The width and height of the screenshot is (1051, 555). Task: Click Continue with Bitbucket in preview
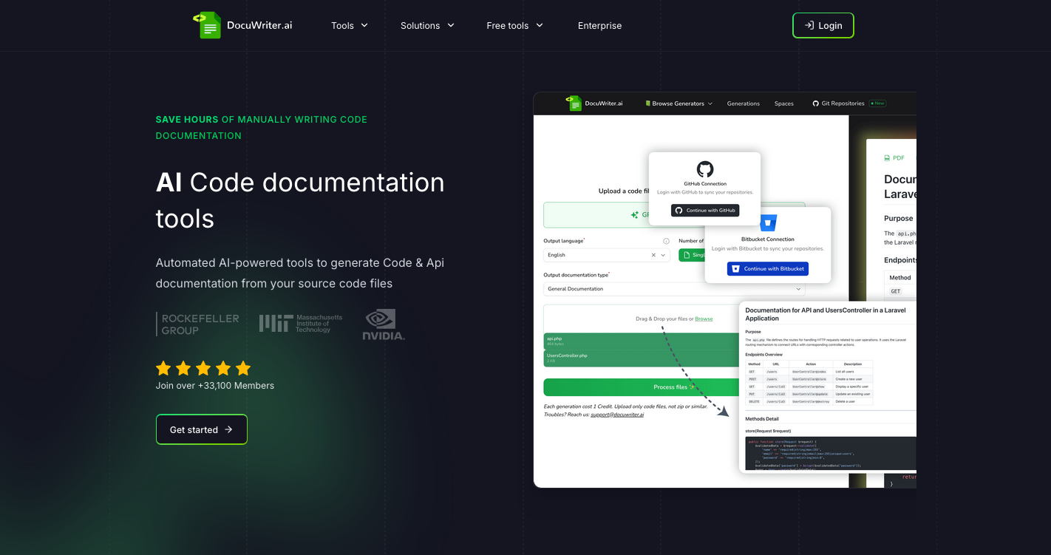coord(768,269)
